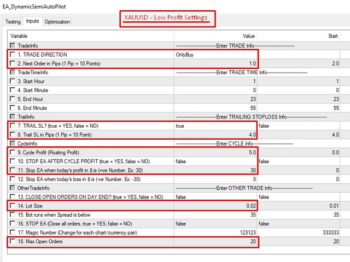Select the OtherTradeInfo group icon
350x262 pixels.
tap(13, 188)
